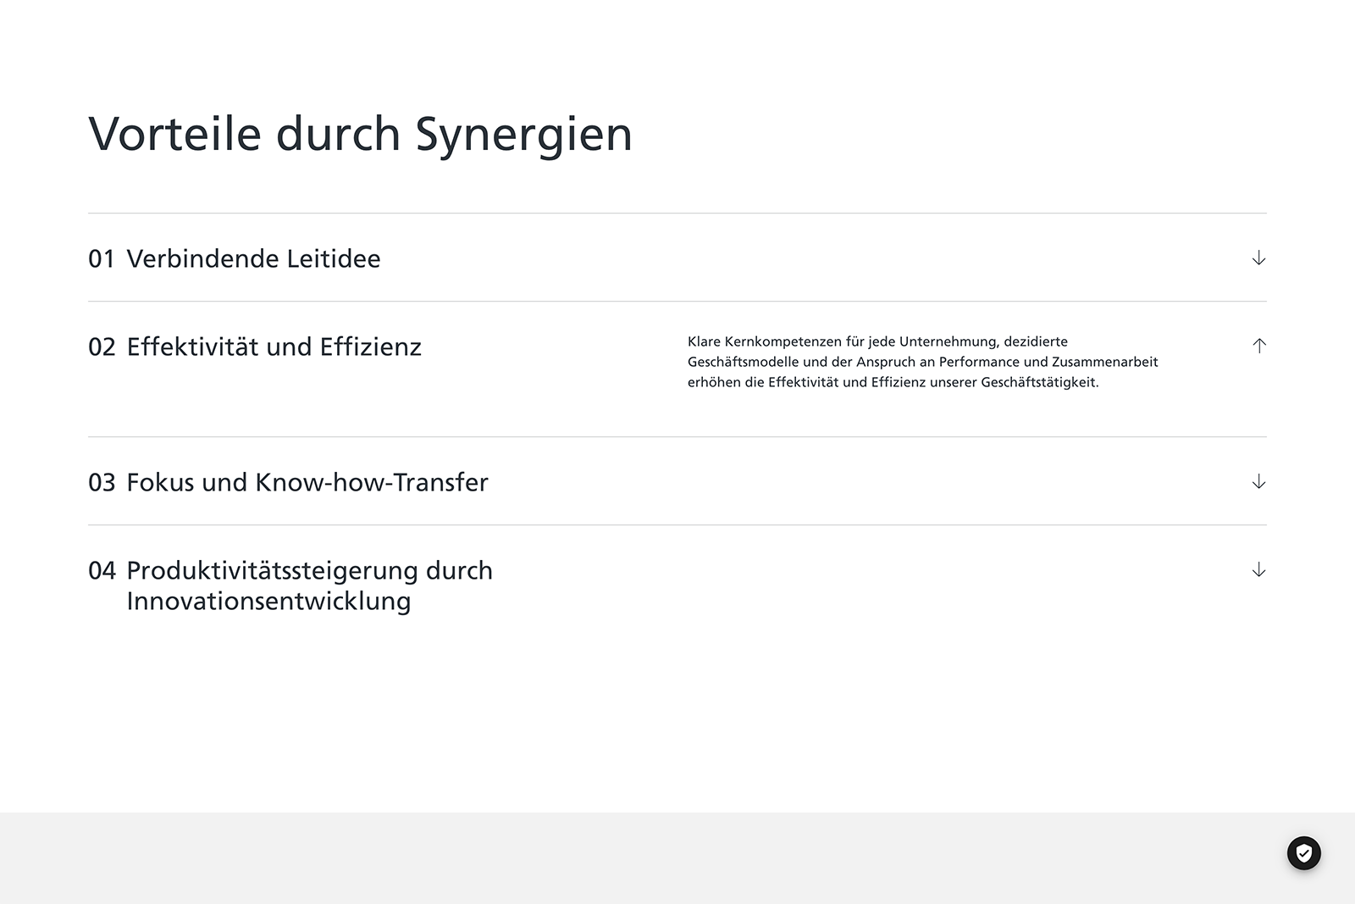Click the title Verbindende Leitidee
Screen dimensions: 1355x904
(253, 258)
